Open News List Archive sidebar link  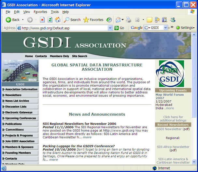pos(20,101)
